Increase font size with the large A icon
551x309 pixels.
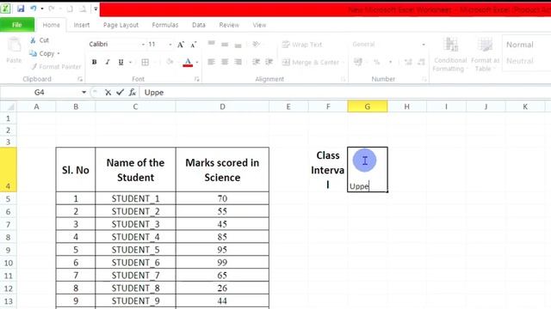[181, 45]
